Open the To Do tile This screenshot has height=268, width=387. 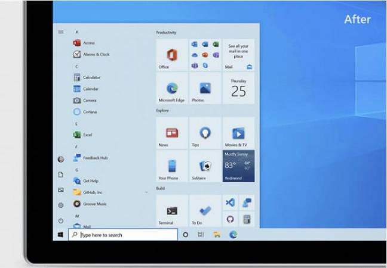click(205, 211)
